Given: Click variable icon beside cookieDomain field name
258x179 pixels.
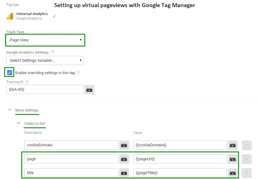Looking at the screenshot, I should (x=124, y=145).
